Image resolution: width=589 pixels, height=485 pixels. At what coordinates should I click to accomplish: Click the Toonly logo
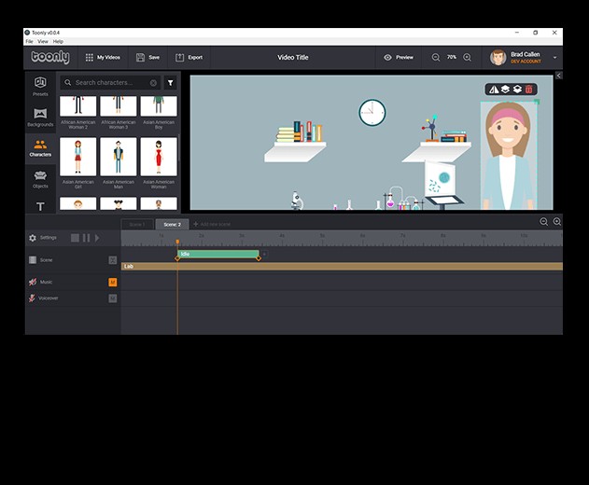point(50,57)
